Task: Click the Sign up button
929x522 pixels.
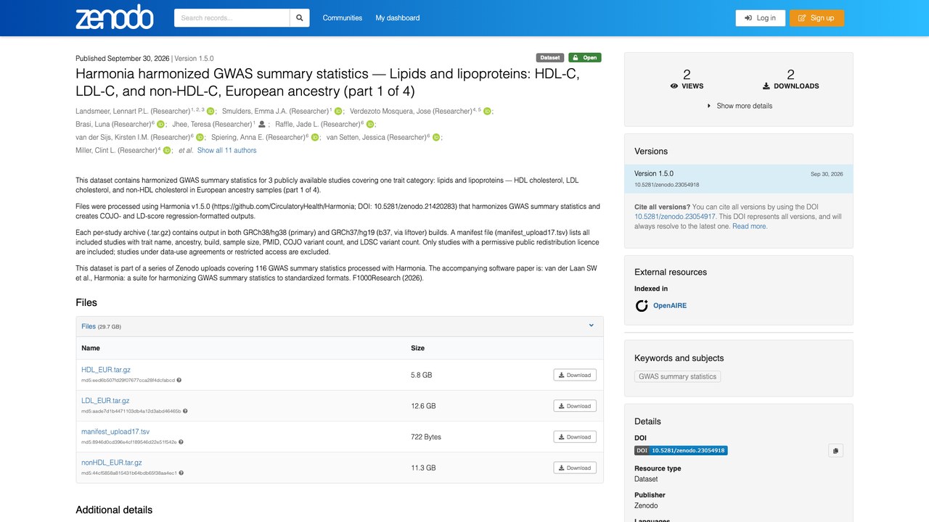Action: click(817, 18)
